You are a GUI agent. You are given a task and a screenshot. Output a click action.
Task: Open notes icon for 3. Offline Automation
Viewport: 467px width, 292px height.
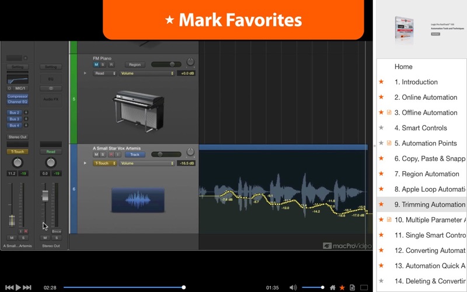tap(389, 112)
